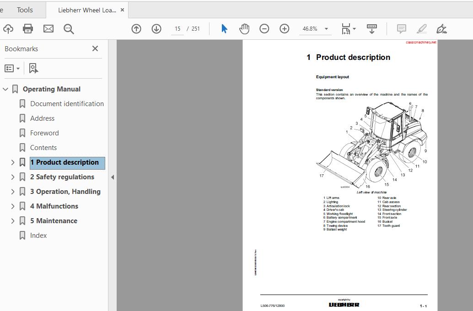Open the Print dialog icon
The image size is (473, 311).
pos(27,28)
